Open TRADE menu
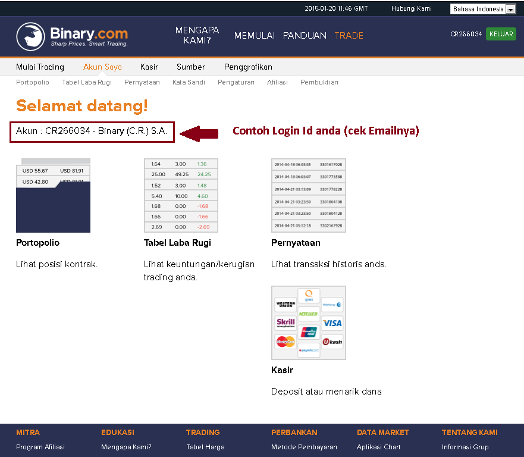 point(349,36)
